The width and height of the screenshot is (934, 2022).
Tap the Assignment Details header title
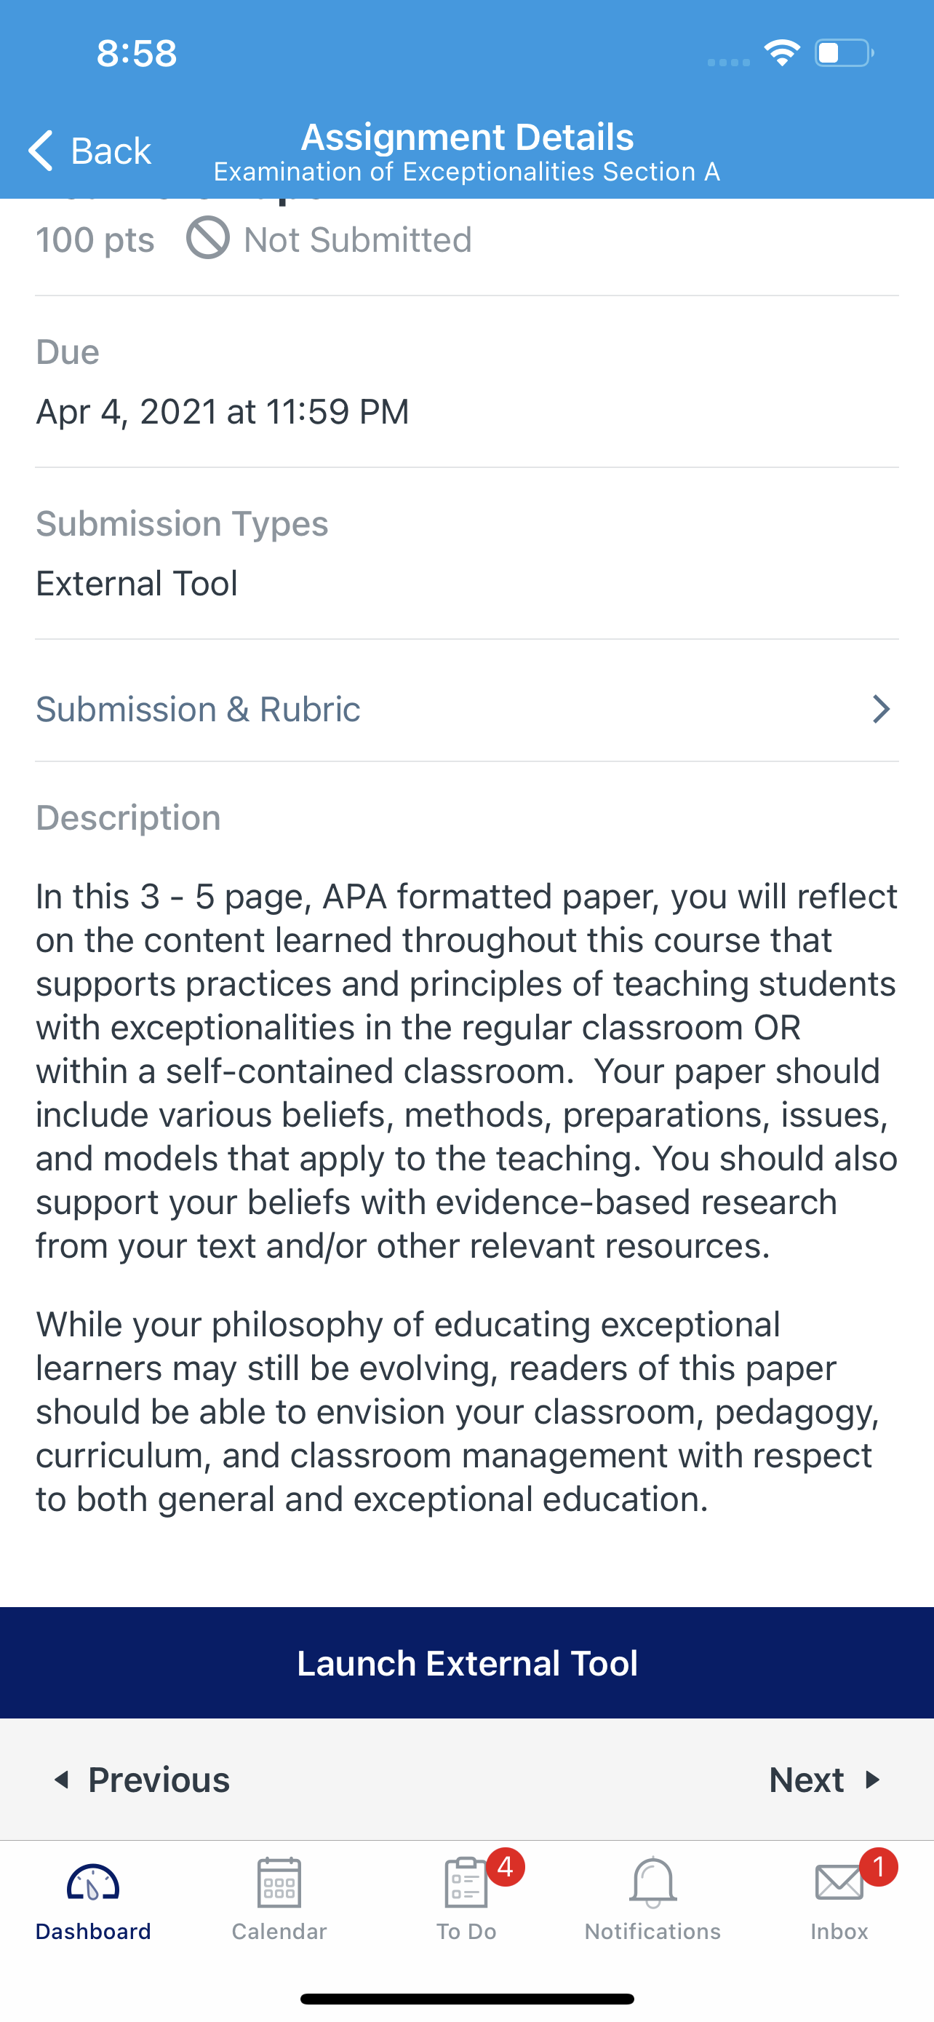[468, 138]
